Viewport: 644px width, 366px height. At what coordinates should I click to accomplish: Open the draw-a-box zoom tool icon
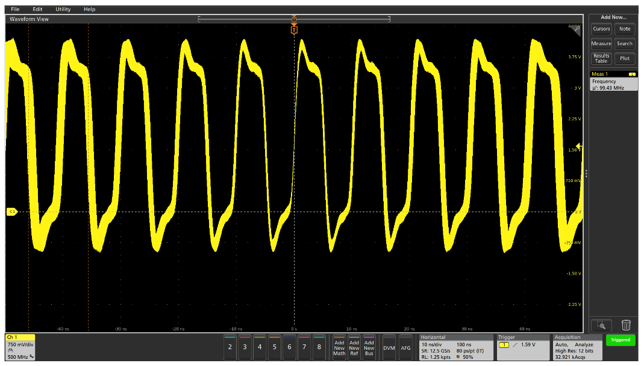(601, 325)
